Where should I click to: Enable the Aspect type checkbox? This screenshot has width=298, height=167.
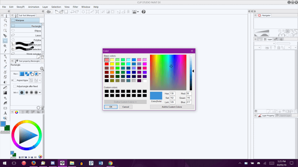click(15, 80)
